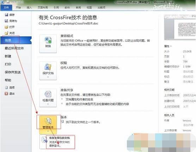Click the Open (打开) folder icon
This screenshot has height=152, width=196.
pos(6,27)
